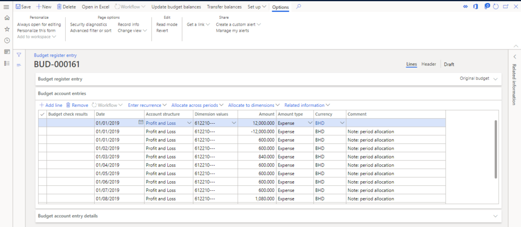Open the Amount type Expense dropdown

click(309, 123)
